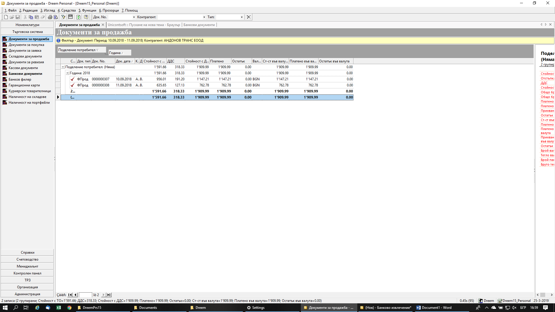Viewport: 555px width, 312px height.
Task: Go to last record navigation button
Action: coord(109,295)
